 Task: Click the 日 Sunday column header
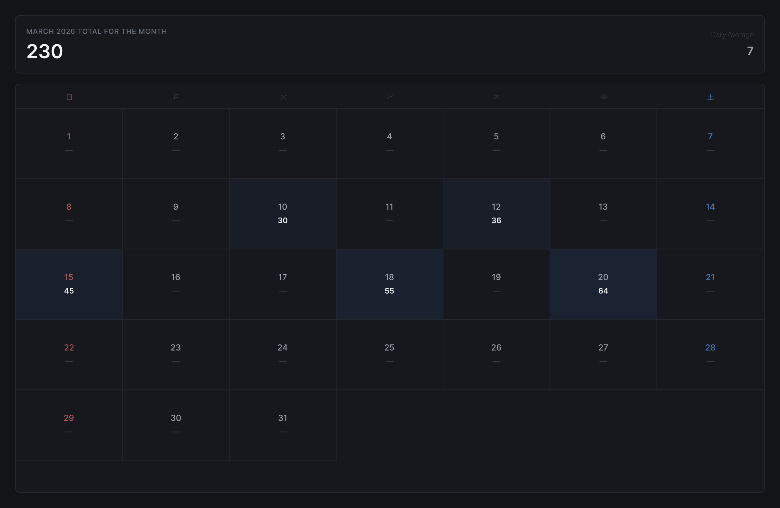pos(69,97)
